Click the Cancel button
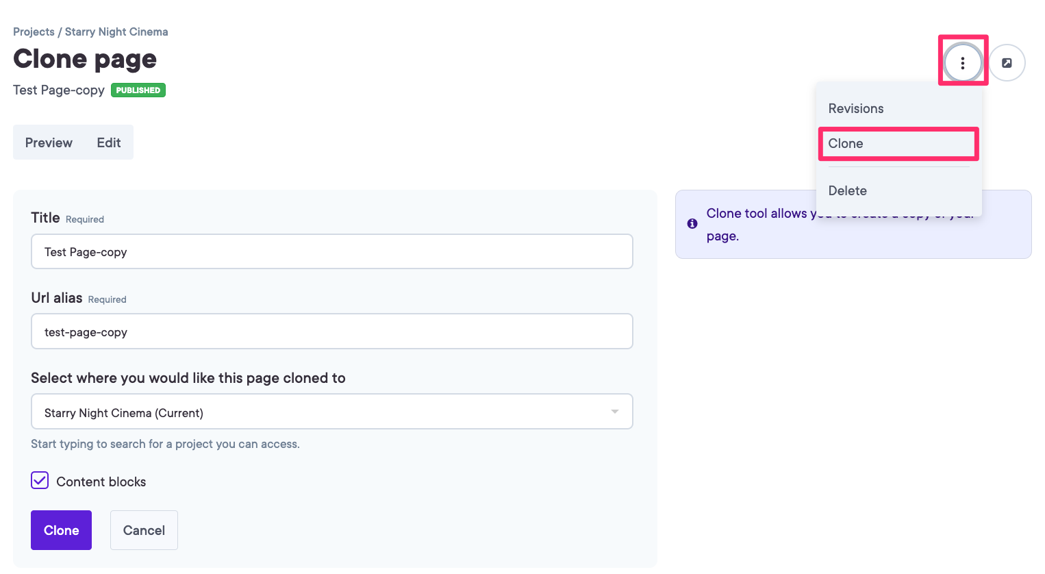Screen dimensions: 1045x574 pos(144,529)
